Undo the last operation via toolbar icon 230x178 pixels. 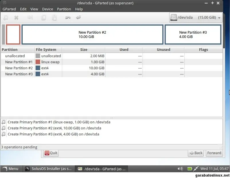click(68, 18)
